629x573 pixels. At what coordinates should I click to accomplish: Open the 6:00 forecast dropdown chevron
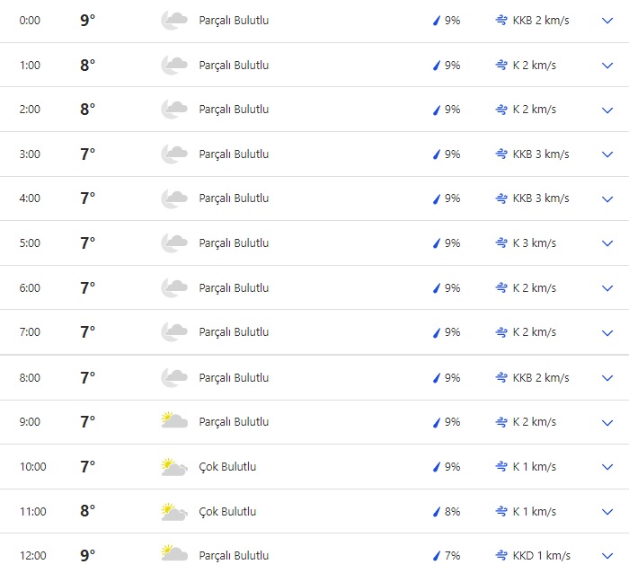607,288
